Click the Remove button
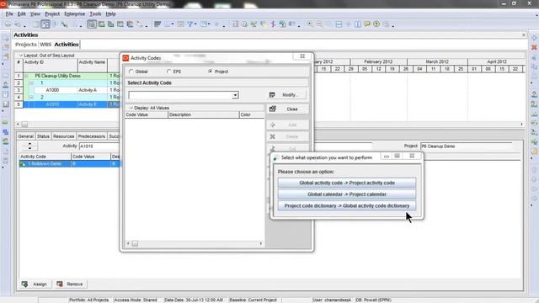 coord(70,284)
